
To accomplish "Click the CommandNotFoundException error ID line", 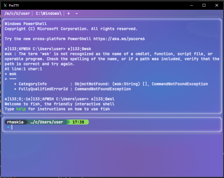I will (72, 89).
